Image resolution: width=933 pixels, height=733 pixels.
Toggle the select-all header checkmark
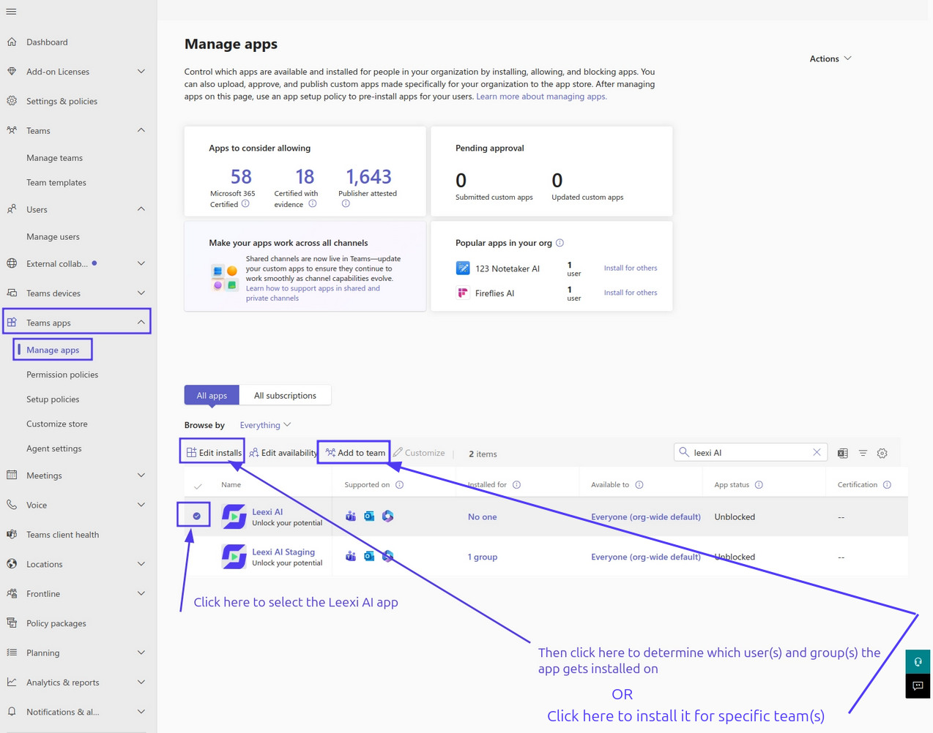pyautogui.click(x=198, y=486)
